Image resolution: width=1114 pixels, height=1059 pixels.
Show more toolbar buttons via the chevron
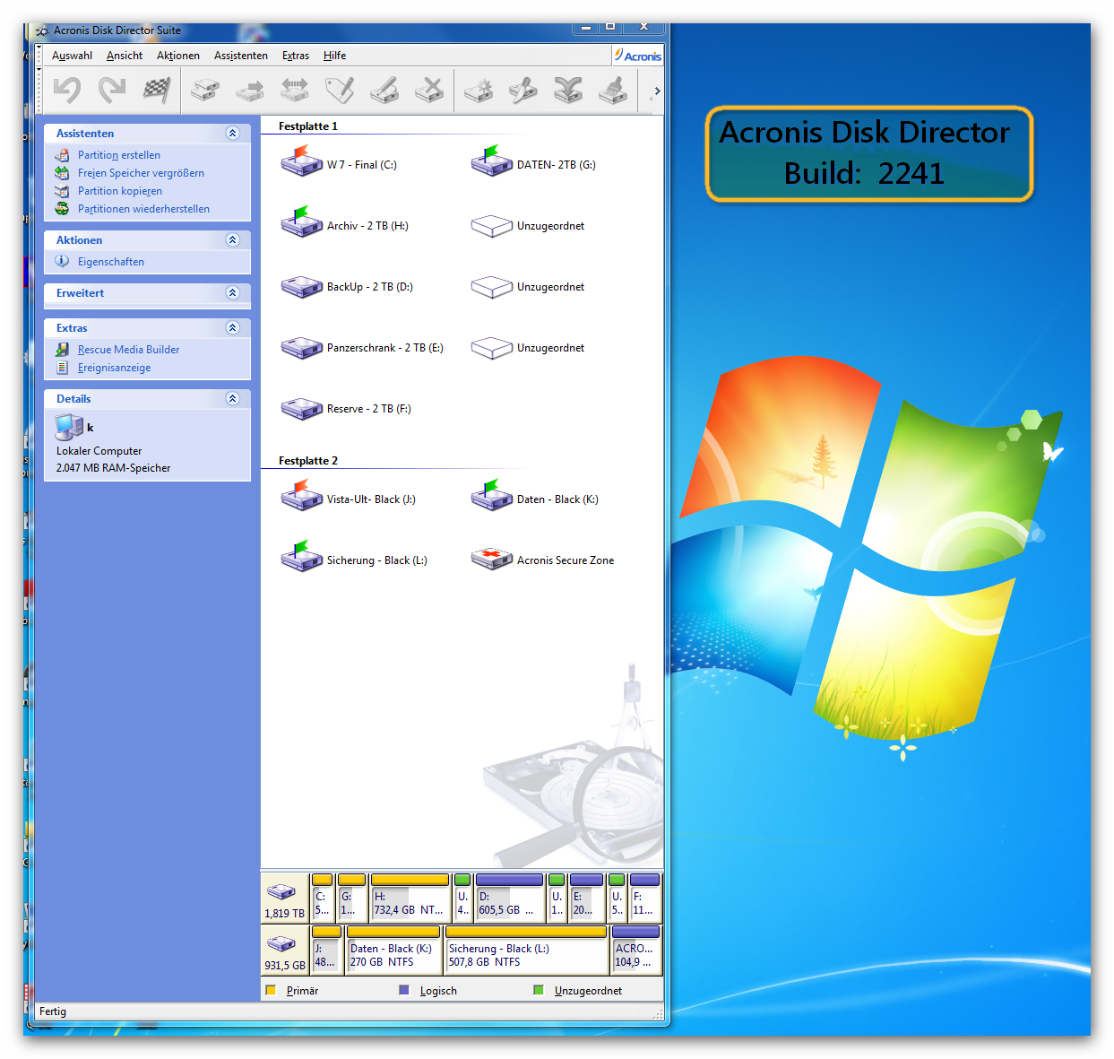pos(657,91)
